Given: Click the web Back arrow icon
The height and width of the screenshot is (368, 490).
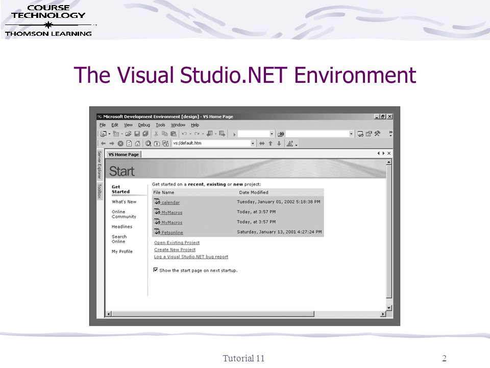Looking at the screenshot, I should 103,143.
